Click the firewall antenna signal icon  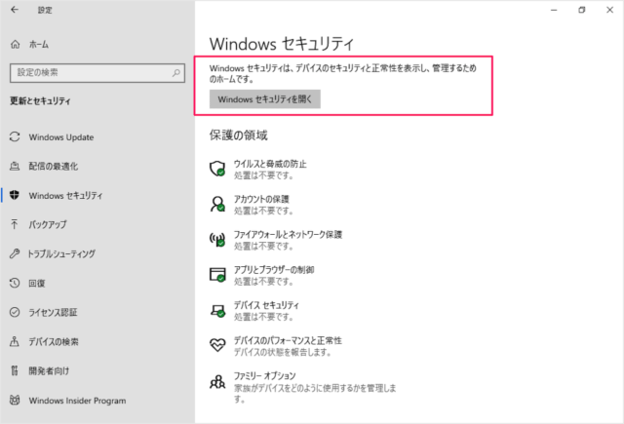(217, 240)
